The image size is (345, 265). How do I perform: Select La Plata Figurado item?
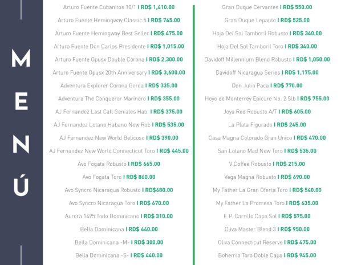click(267, 125)
